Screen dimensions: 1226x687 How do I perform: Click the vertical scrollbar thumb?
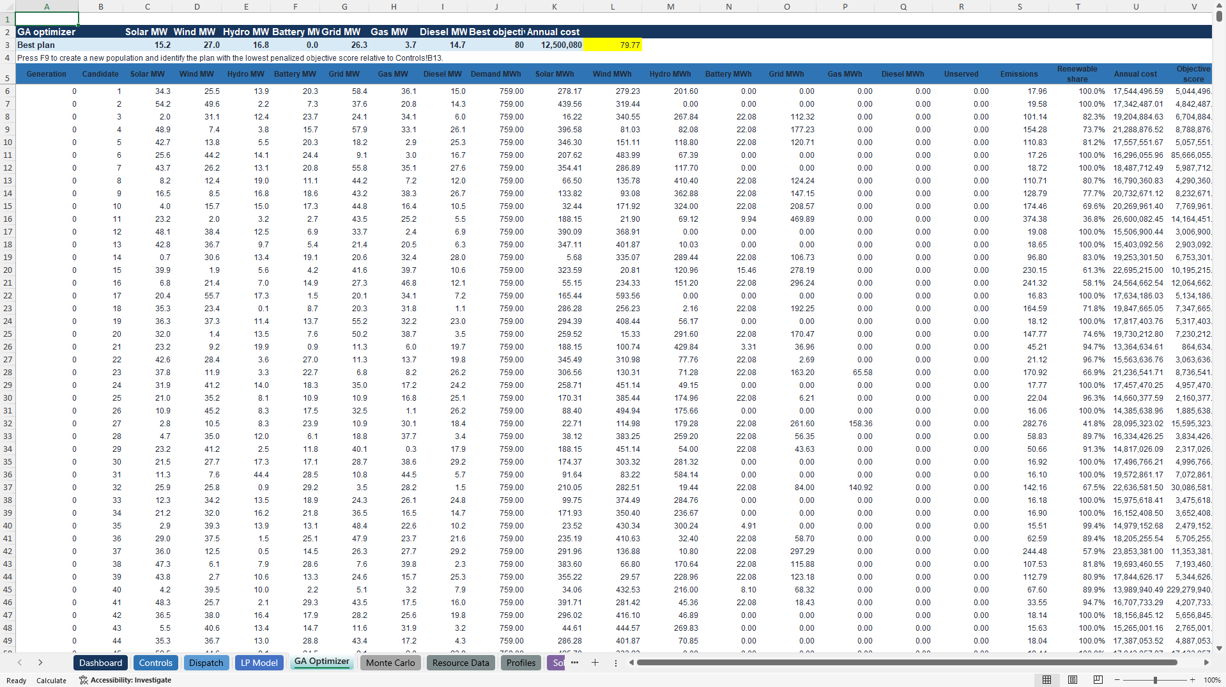1219,17
